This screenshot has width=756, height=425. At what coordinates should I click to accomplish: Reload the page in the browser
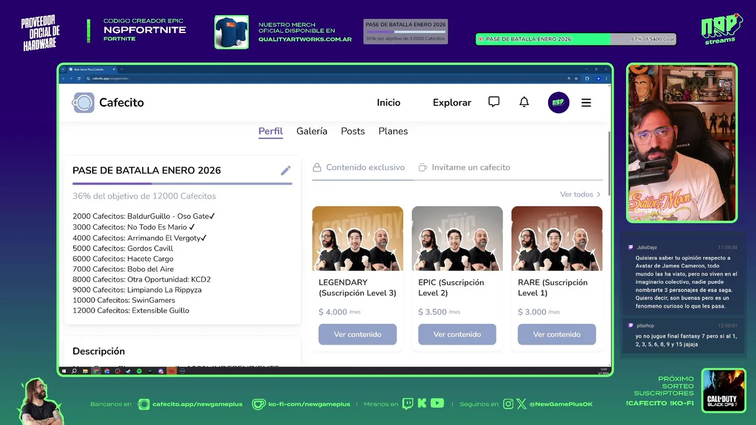pos(79,79)
